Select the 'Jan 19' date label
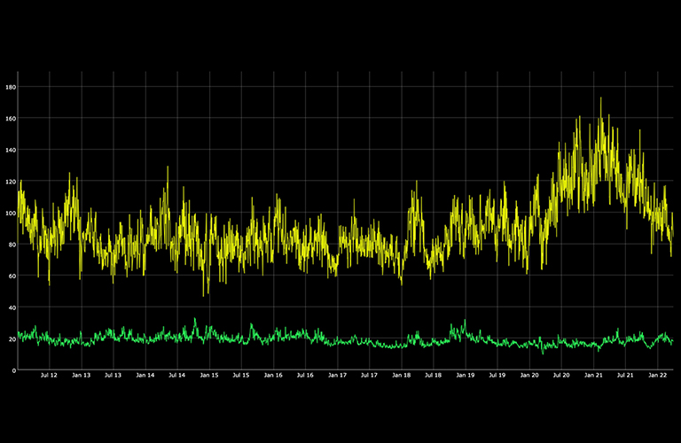 (465, 376)
